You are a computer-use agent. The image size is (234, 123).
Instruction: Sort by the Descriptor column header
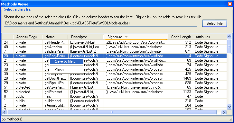pyautogui.click(x=86, y=37)
